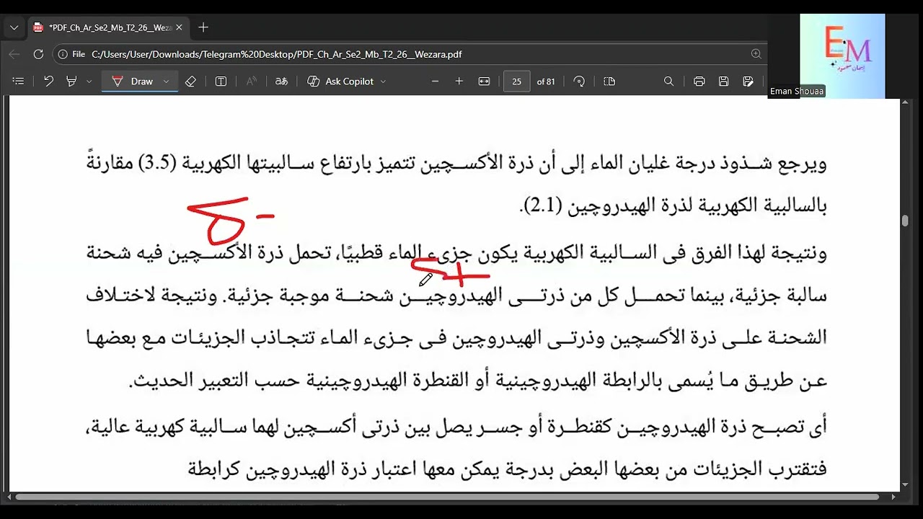Screen dimensions: 923x519
Task: Activate the Add text tool
Action: [x=221, y=81]
